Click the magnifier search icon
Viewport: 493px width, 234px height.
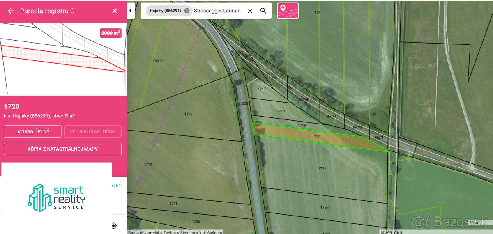coord(263,11)
